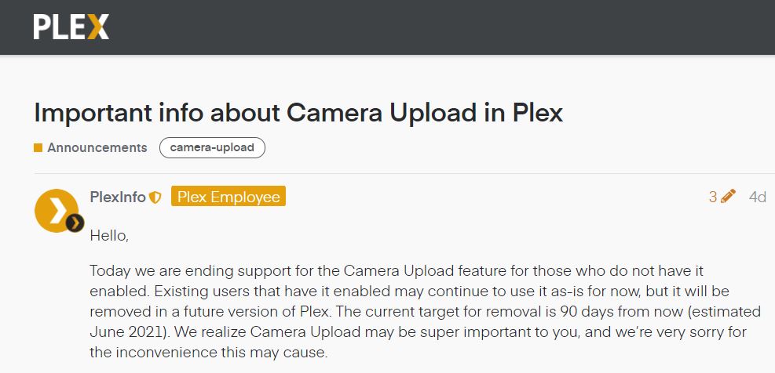Click the 4d post date
Image resolution: width=775 pixels, height=373 pixels.
(757, 197)
